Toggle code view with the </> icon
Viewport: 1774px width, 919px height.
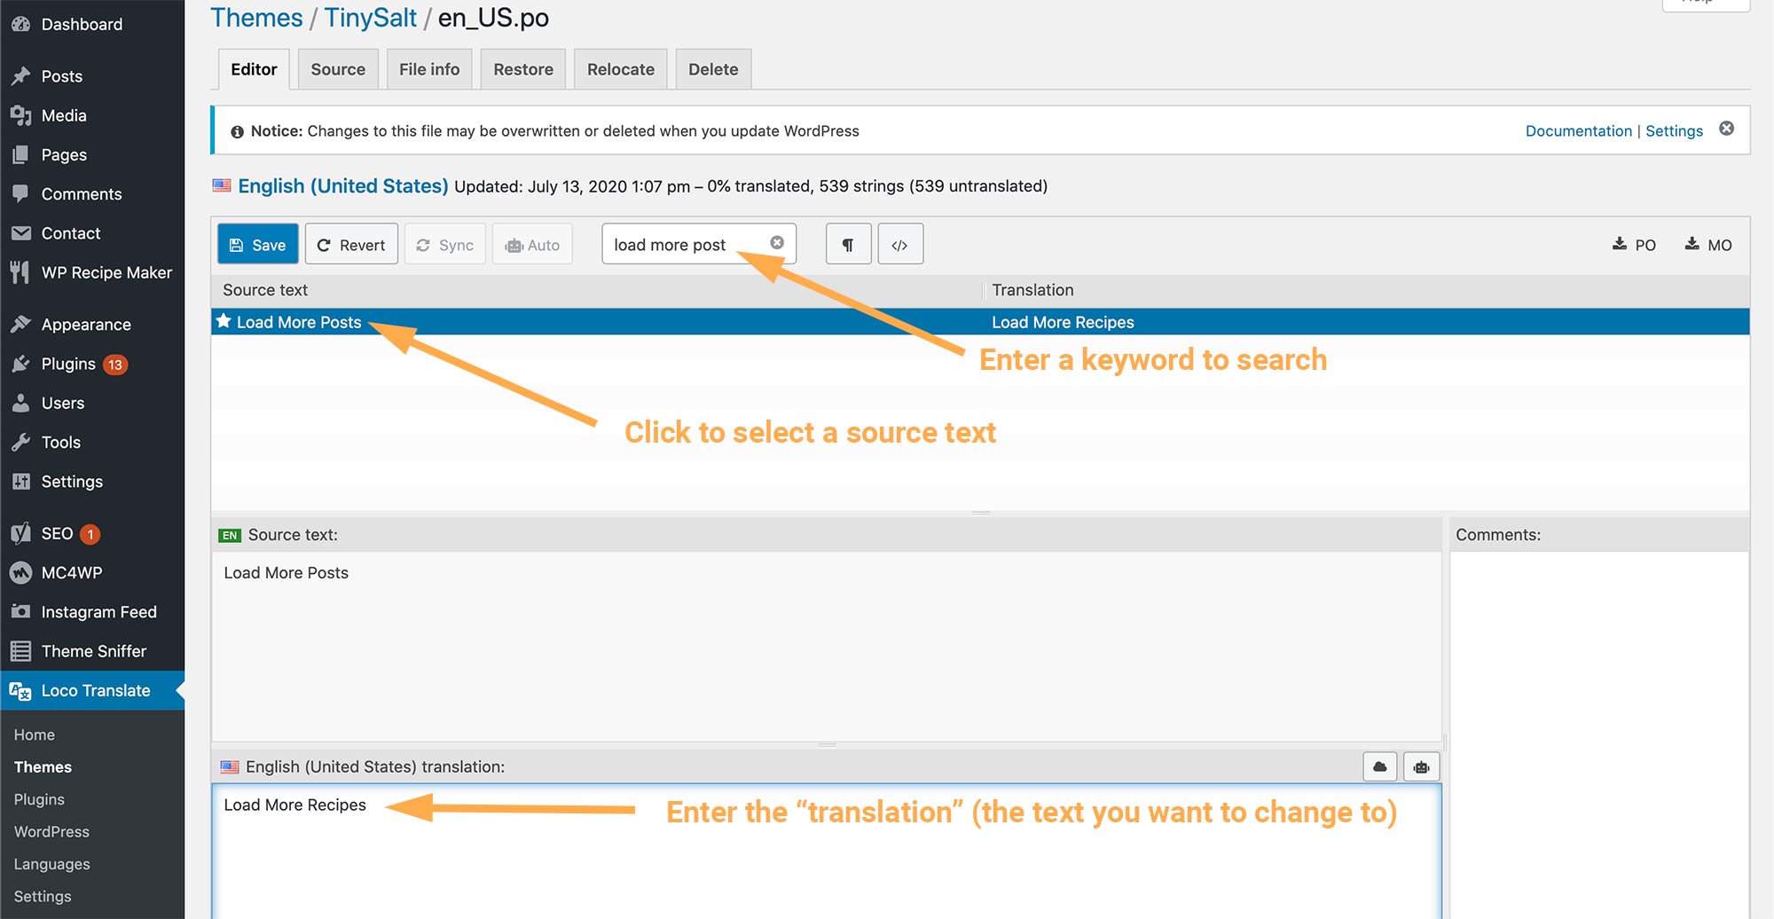(x=899, y=245)
